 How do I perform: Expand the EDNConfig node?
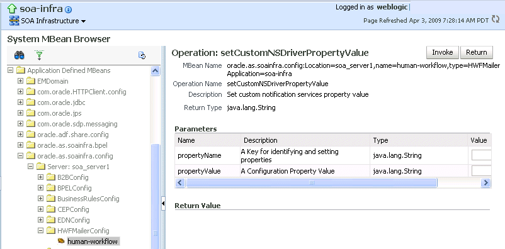pos(40,219)
